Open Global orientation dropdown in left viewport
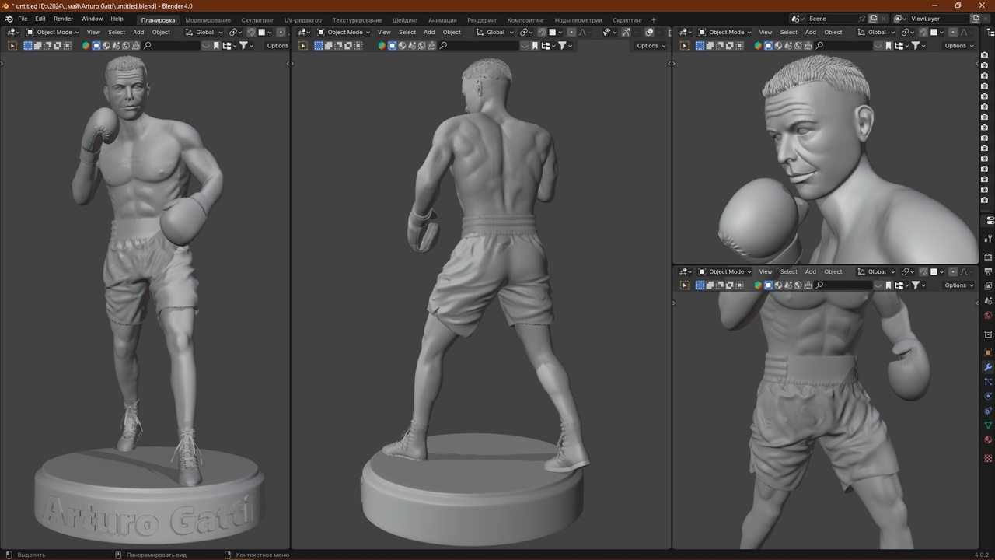 coord(204,32)
